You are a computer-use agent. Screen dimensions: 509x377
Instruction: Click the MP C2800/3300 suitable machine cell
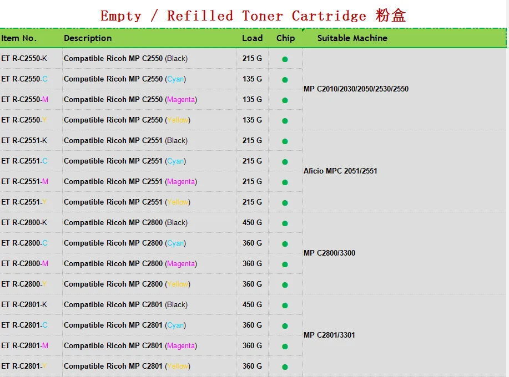tap(329, 253)
